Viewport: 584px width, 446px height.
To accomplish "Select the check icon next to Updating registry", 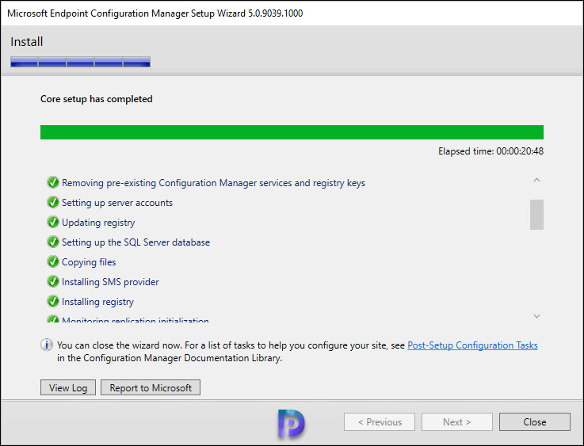I will (x=53, y=222).
